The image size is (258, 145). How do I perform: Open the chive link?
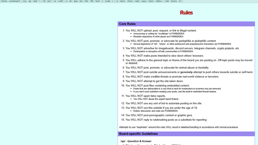tap(130, 1)
